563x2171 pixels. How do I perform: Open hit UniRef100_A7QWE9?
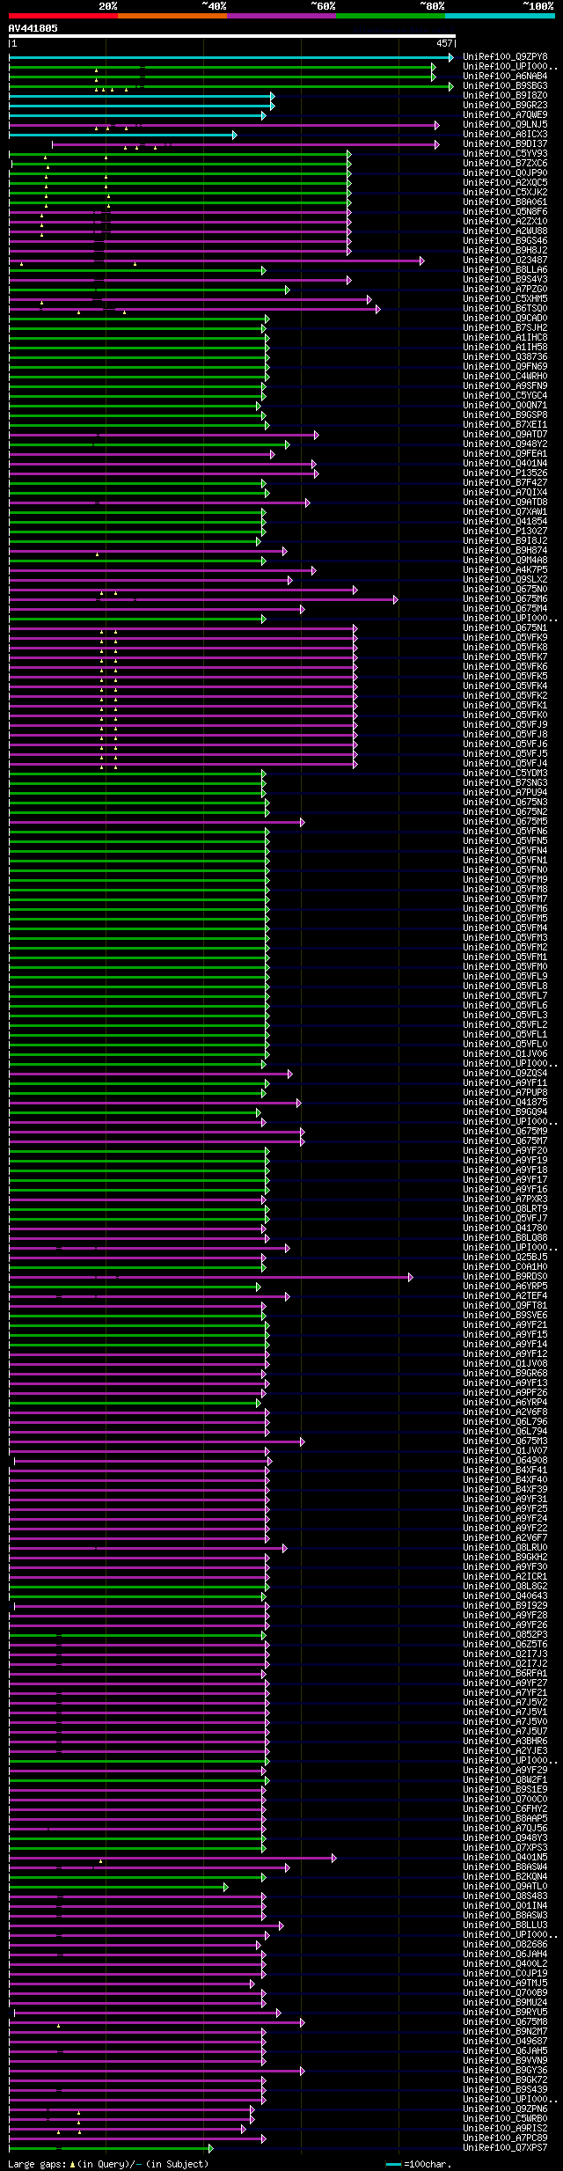pos(505,115)
